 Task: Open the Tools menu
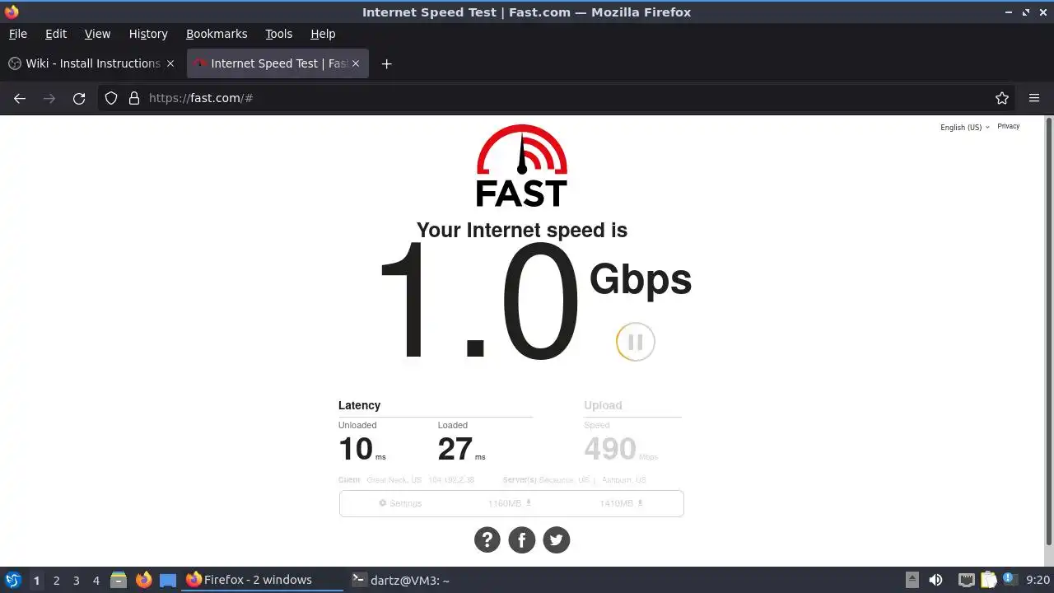279,34
